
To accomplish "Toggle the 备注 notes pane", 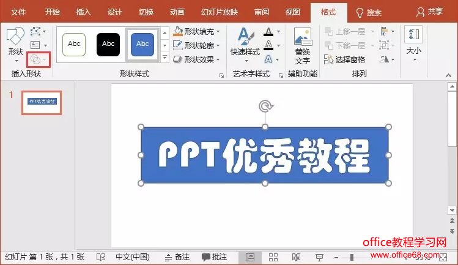I will [x=177, y=257].
